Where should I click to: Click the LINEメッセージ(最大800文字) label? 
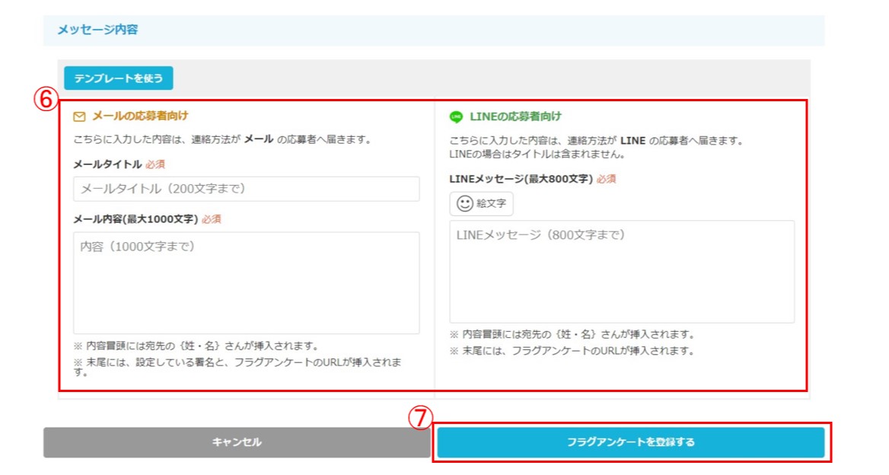click(x=521, y=179)
